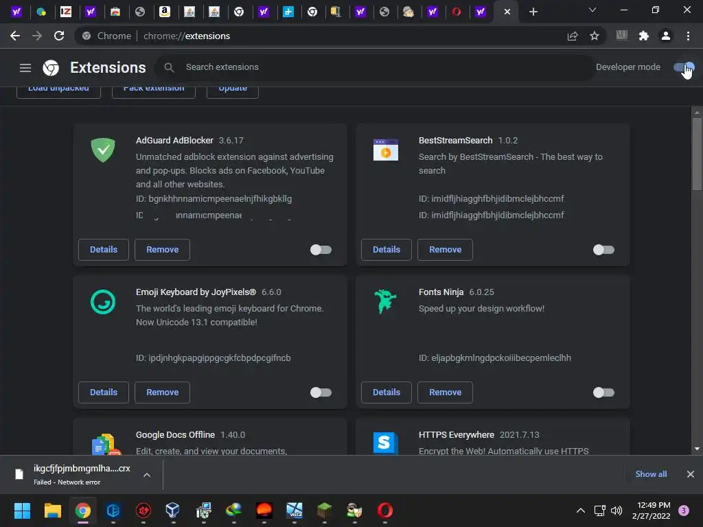Go forward using the browser forward arrow

(x=37, y=36)
